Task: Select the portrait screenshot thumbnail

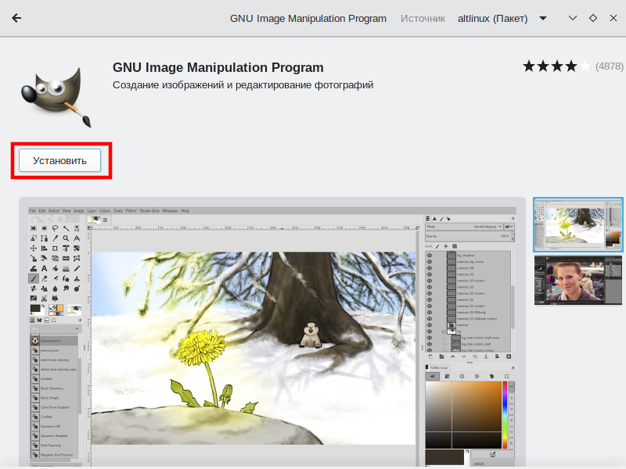Action: pyautogui.click(x=578, y=280)
